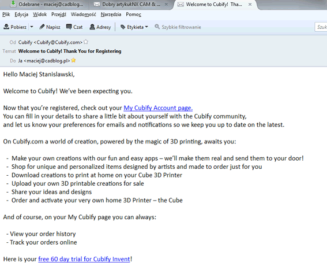Click the Pobierz download mail icon

pos(6,27)
